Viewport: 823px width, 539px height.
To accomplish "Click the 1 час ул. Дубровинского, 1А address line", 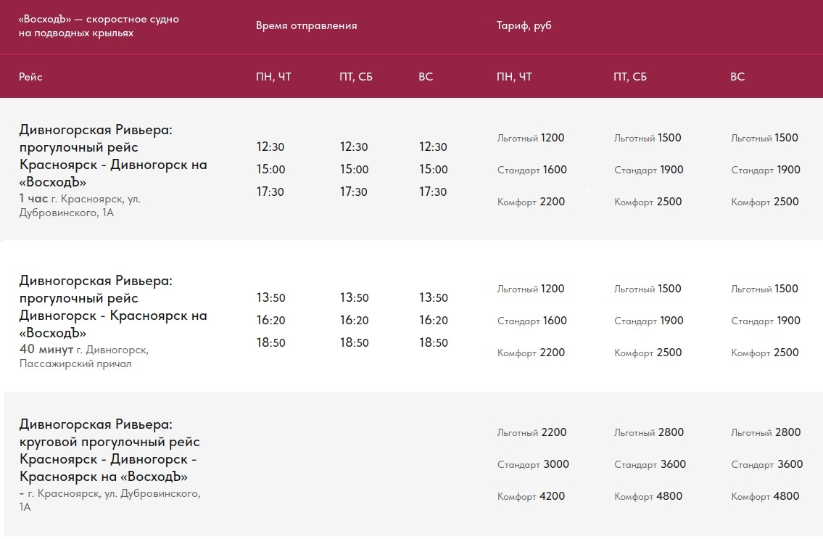I will [x=80, y=205].
